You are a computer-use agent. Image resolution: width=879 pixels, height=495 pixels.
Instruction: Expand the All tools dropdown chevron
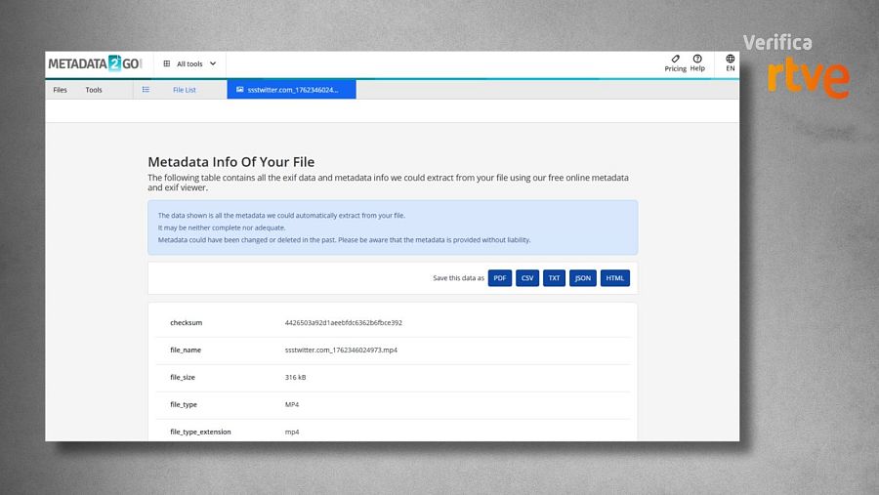(x=213, y=64)
